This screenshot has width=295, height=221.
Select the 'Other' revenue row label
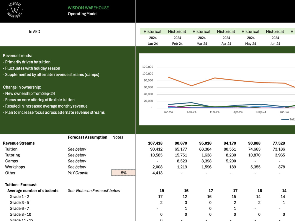coord(10,173)
